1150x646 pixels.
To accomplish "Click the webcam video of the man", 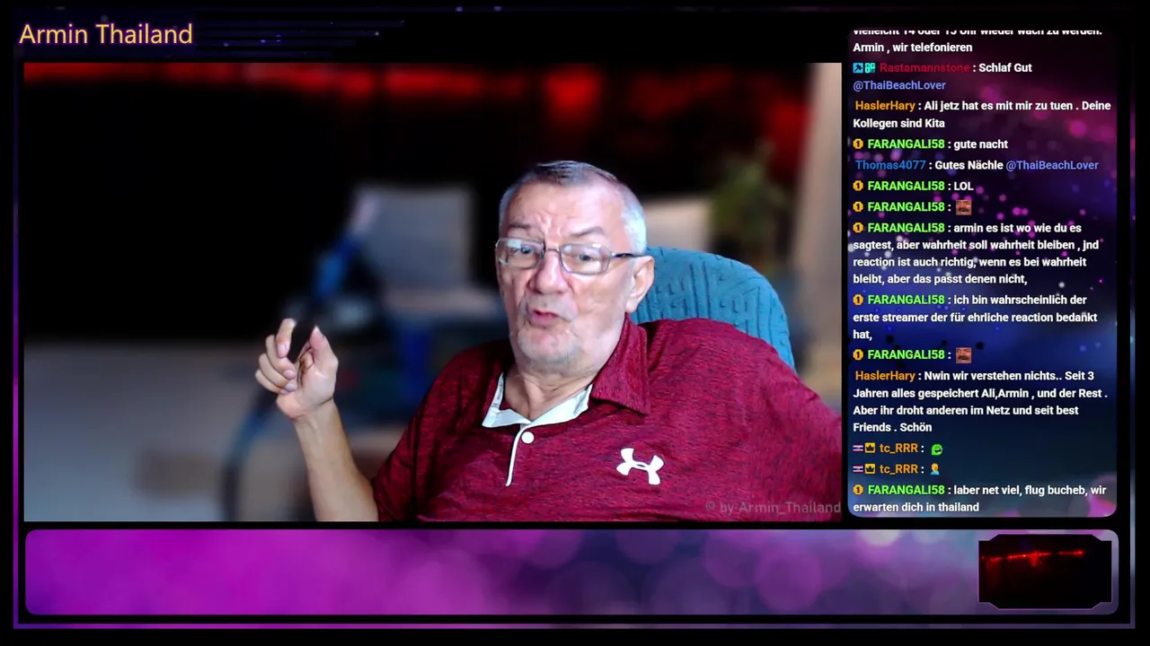I will pyautogui.click(x=431, y=292).
